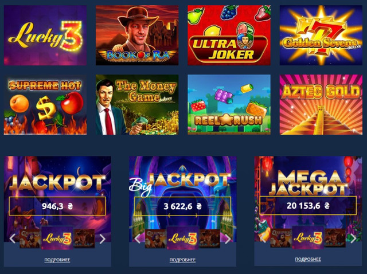Select Lucky 3 thumbnail in Big Jackpot carousel
367x274 pixels.
[182, 238]
